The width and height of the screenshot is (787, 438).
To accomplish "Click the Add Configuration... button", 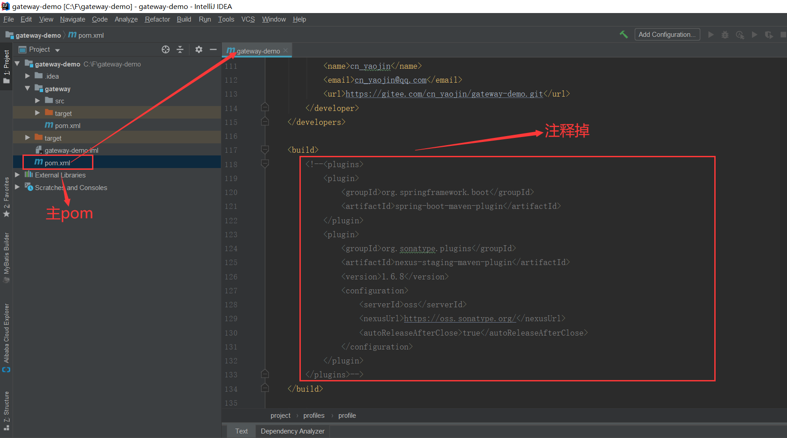I will (667, 35).
